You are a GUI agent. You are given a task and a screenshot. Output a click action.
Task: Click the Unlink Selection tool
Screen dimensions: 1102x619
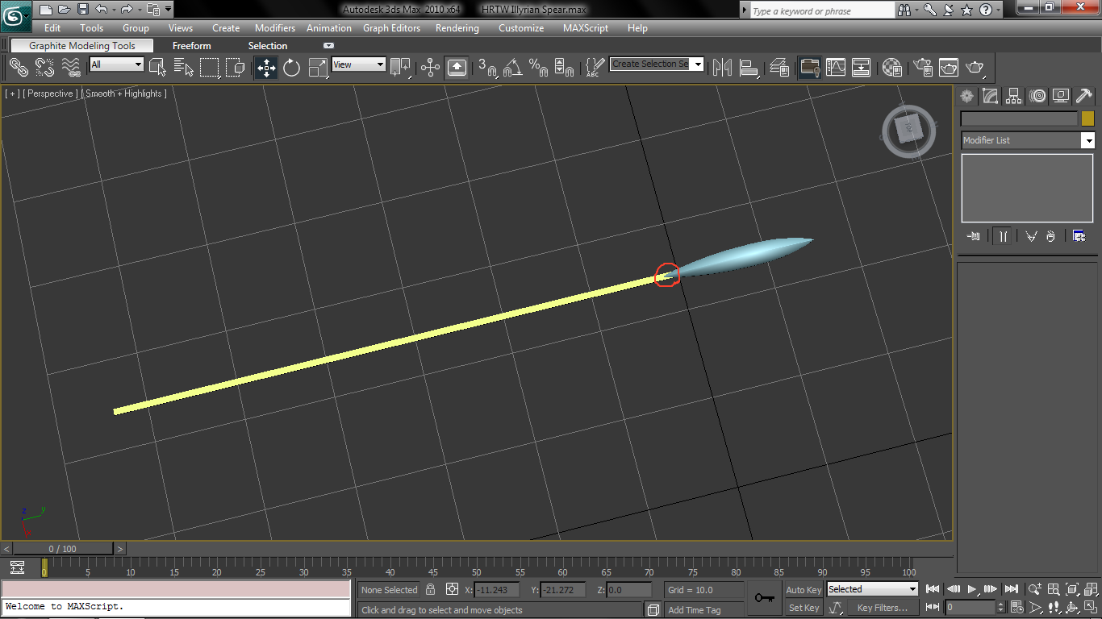pyautogui.click(x=44, y=67)
